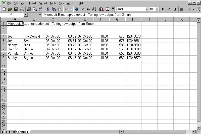
Task: Select cell with value 12345679
Action: coord(133,58)
